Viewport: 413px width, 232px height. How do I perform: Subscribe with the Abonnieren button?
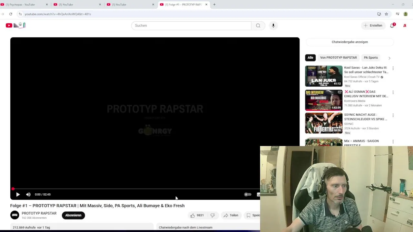pos(73,215)
